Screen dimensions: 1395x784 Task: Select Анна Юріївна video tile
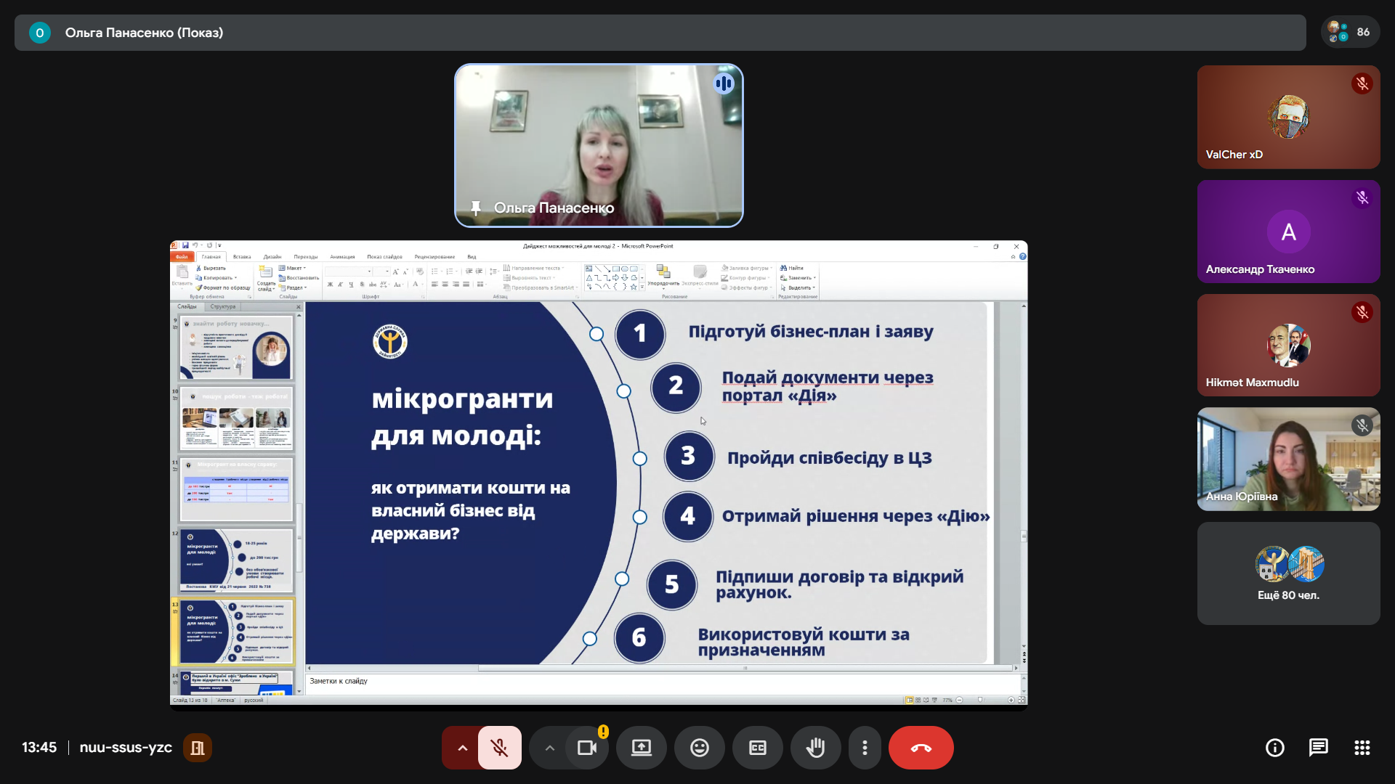(1288, 459)
